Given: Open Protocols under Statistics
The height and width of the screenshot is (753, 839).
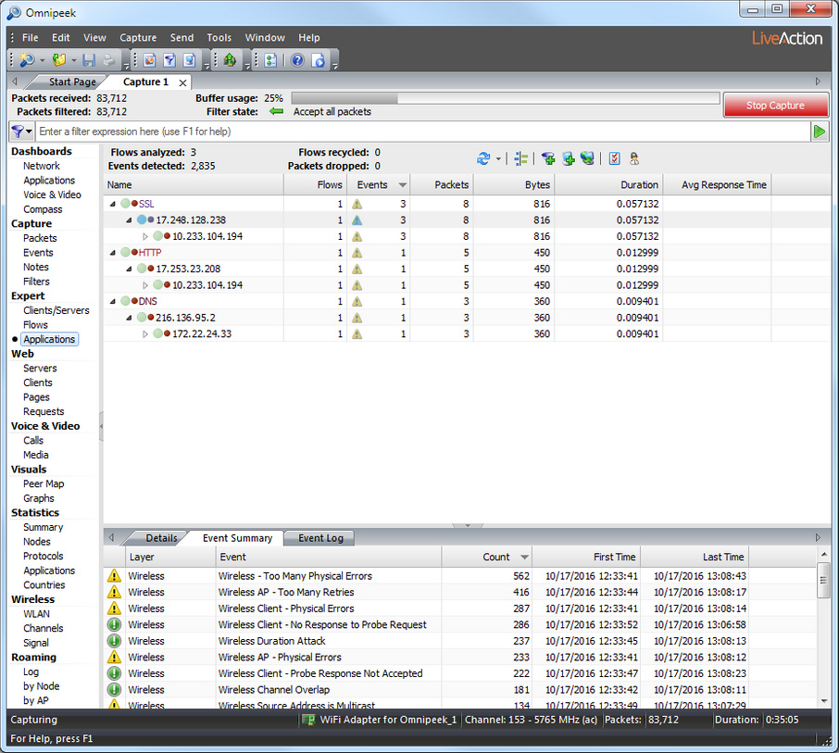Looking at the screenshot, I should [44, 556].
